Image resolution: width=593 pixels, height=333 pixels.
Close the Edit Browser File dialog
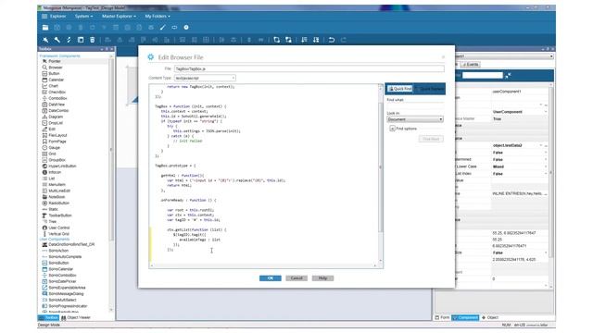click(443, 57)
